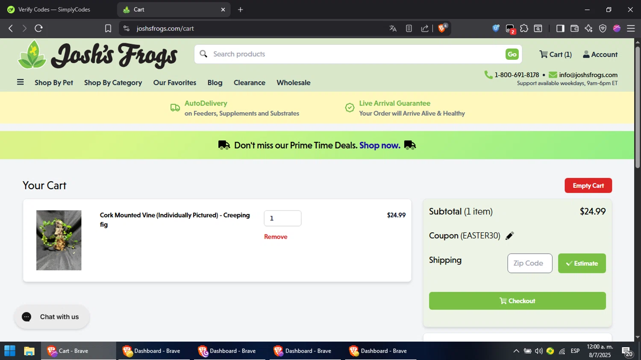Viewport: 641px width, 360px height.
Task: Click the red Empty Cart button
Action: click(x=588, y=185)
